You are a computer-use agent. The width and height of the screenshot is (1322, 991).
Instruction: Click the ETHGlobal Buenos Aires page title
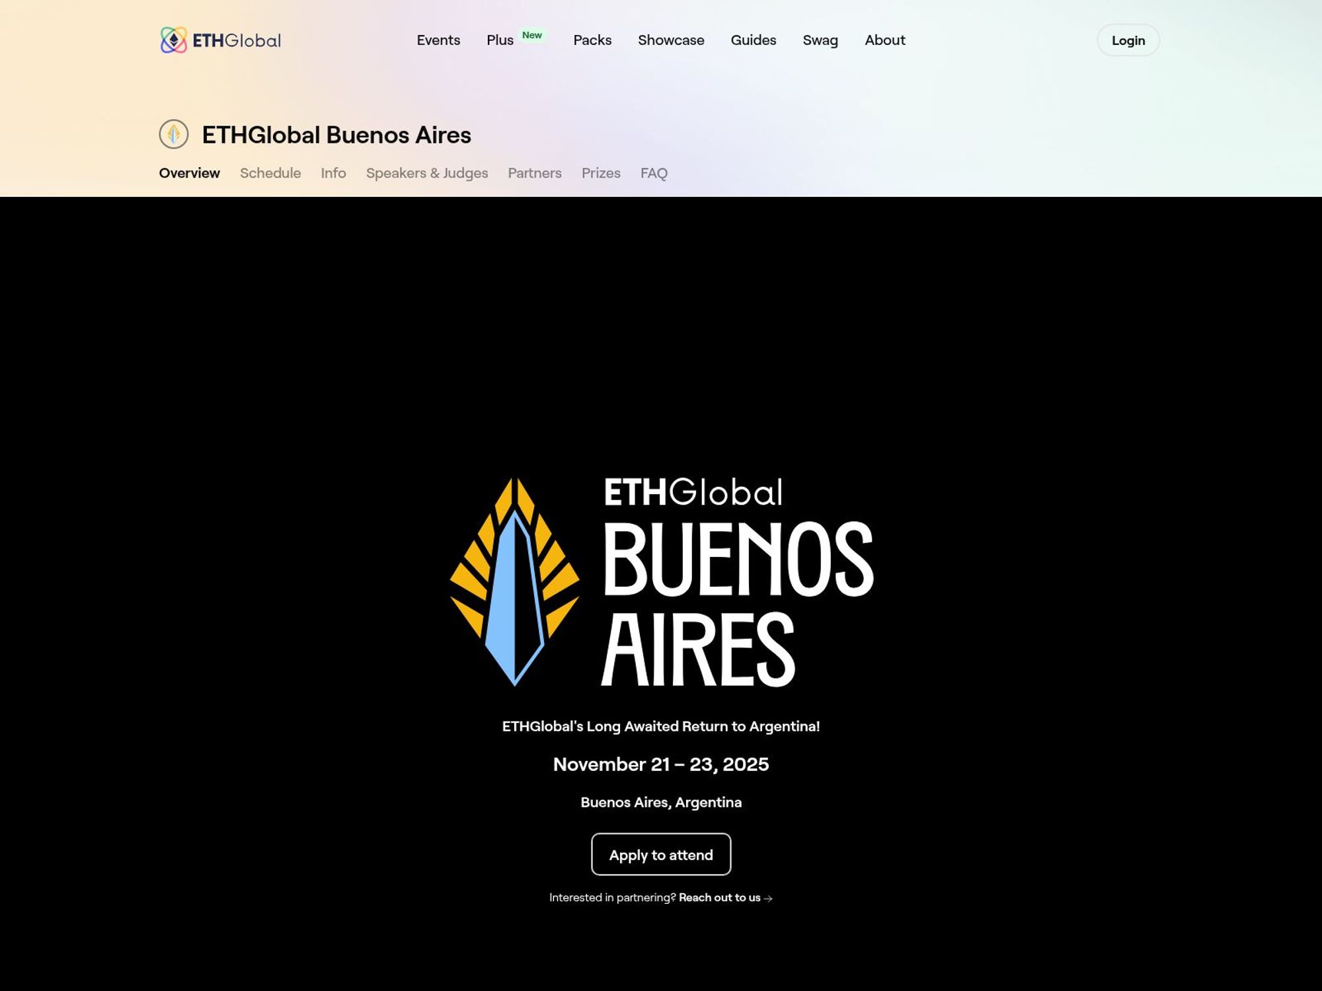(x=336, y=135)
